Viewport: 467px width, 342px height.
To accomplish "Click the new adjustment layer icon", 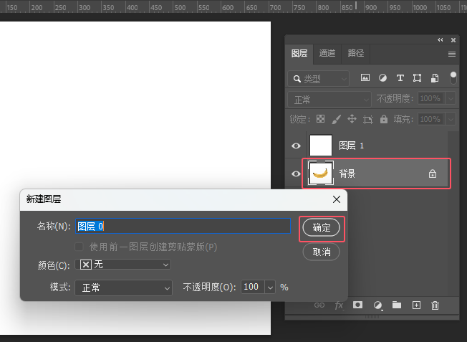I will [x=377, y=305].
